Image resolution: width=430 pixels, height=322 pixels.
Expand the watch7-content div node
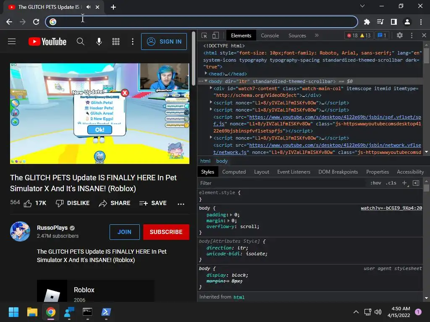pyautogui.click(x=211, y=88)
